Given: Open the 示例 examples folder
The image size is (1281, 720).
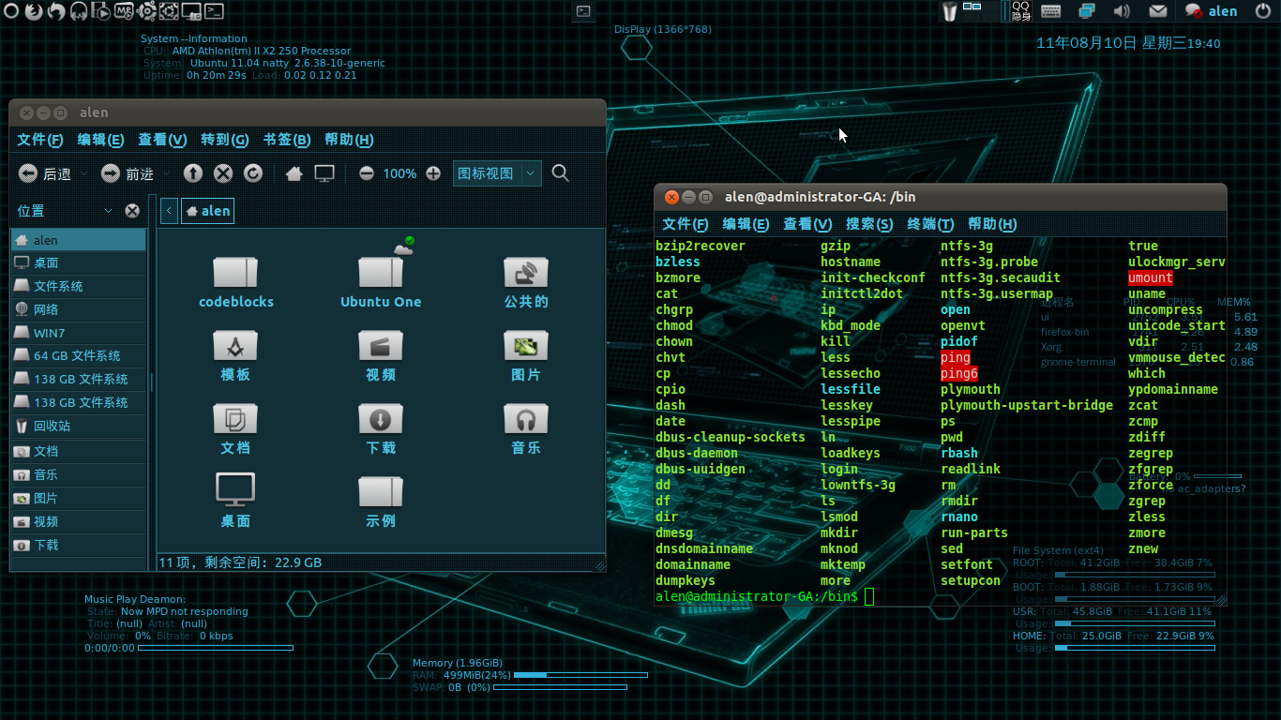Looking at the screenshot, I should pyautogui.click(x=381, y=500).
